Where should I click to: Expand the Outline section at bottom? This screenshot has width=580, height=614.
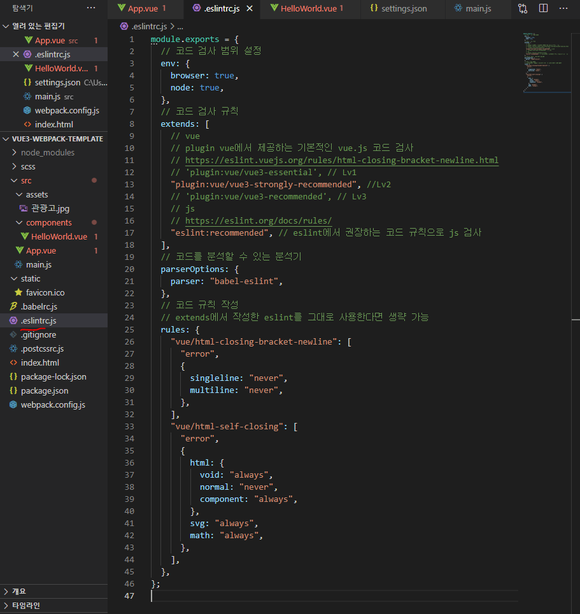coord(53,591)
